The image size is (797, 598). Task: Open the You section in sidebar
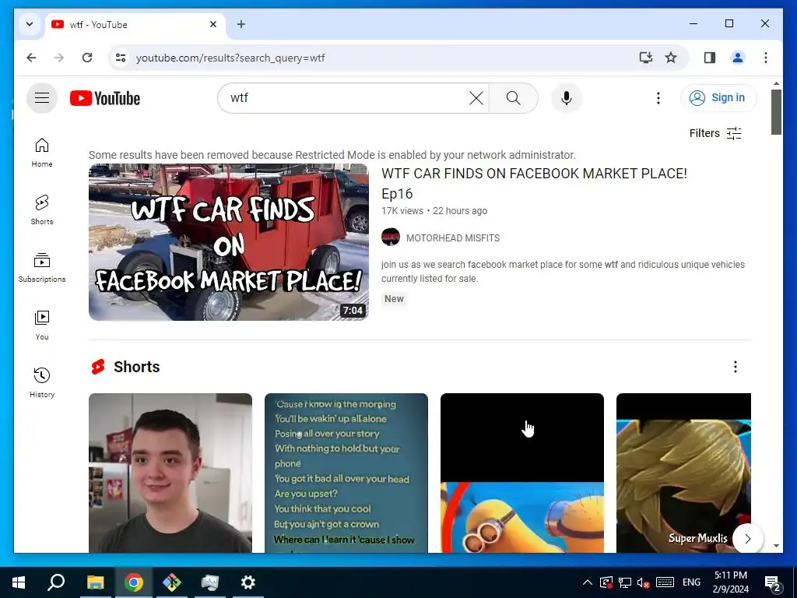pyautogui.click(x=42, y=325)
